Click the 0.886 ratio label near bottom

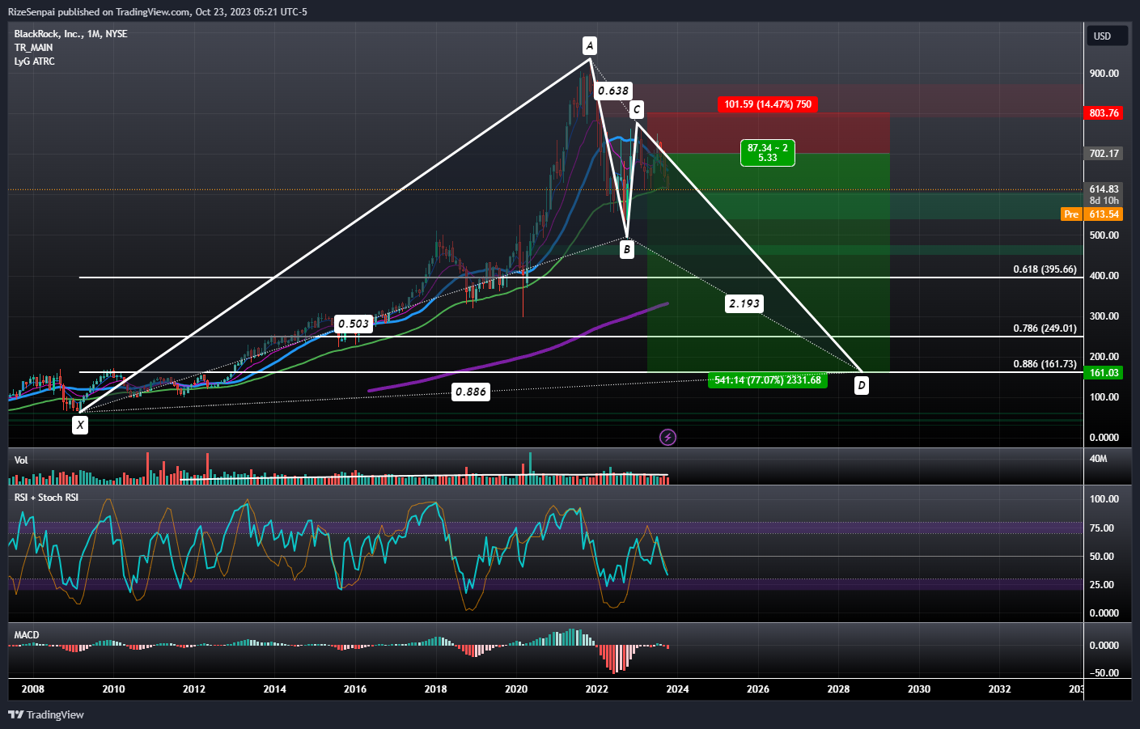[471, 392]
